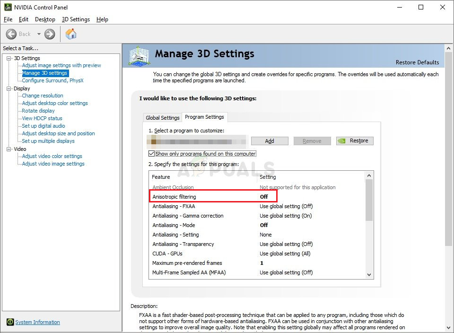The image size is (454, 333).
Task: Select 'Manage 3D settings' tree item
Action: (x=45, y=73)
